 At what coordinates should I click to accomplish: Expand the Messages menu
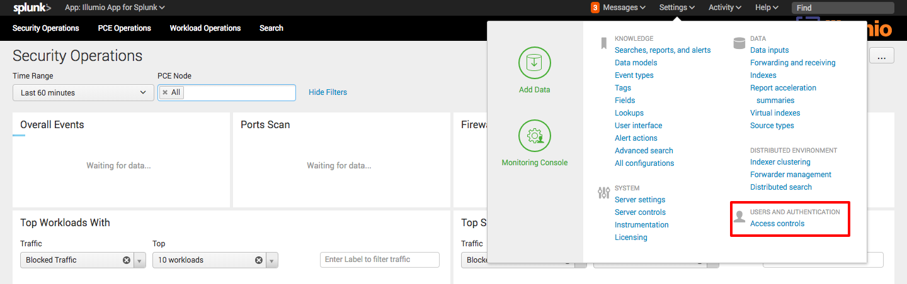pyautogui.click(x=624, y=8)
